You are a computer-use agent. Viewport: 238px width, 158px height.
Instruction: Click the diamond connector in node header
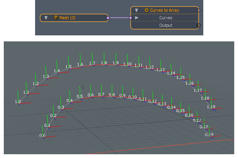pos(198,10)
